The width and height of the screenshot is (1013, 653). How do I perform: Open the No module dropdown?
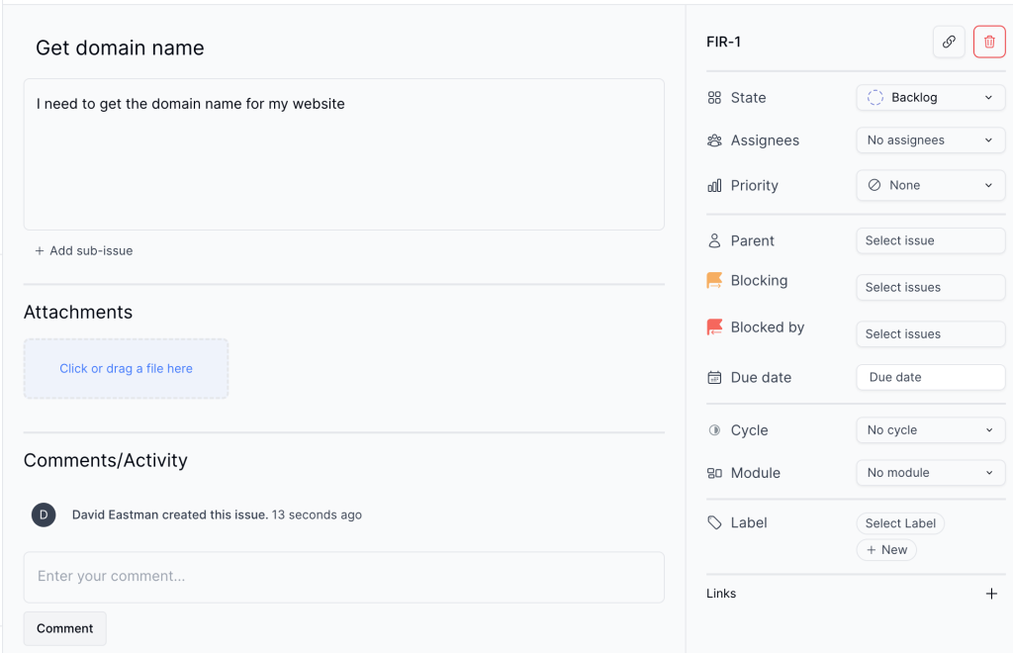(930, 473)
